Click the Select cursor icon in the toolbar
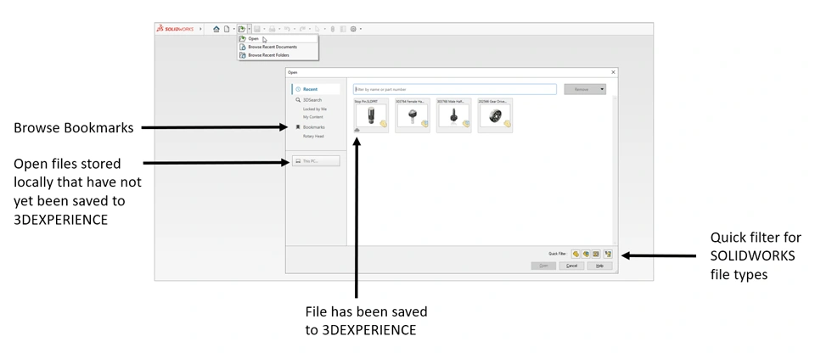Viewport: 815px width, 353px height. pyautogui.click(x=317, y=29)
